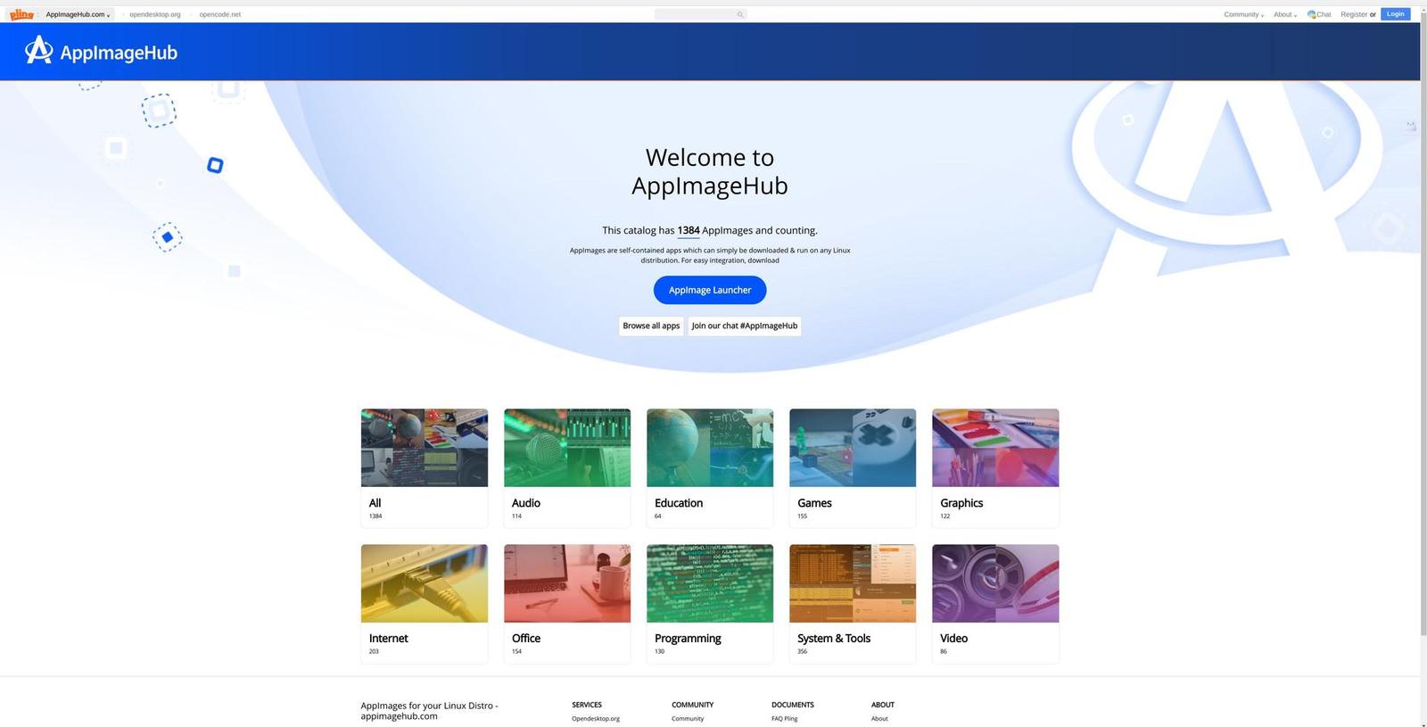Go to the opencode.net tab
The image size is (1427, 727).
(x=220, y=14)
